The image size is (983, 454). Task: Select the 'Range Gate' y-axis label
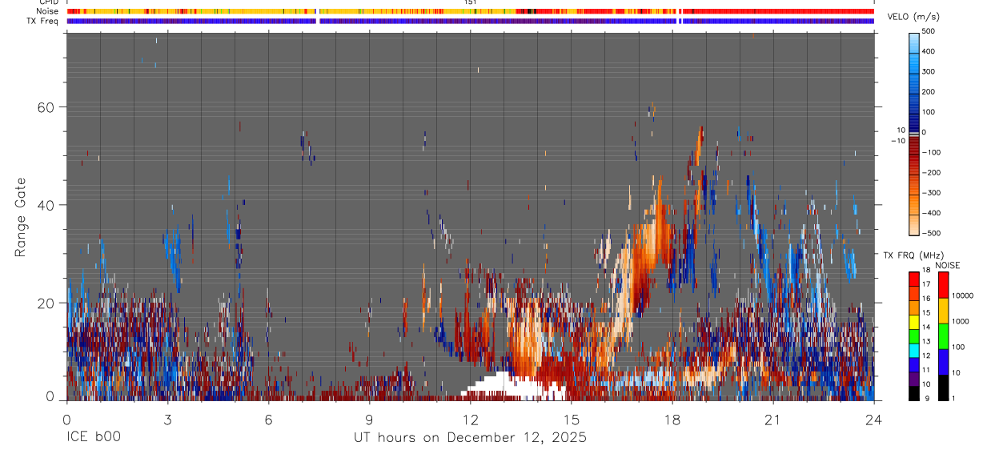tap(22, 216)
